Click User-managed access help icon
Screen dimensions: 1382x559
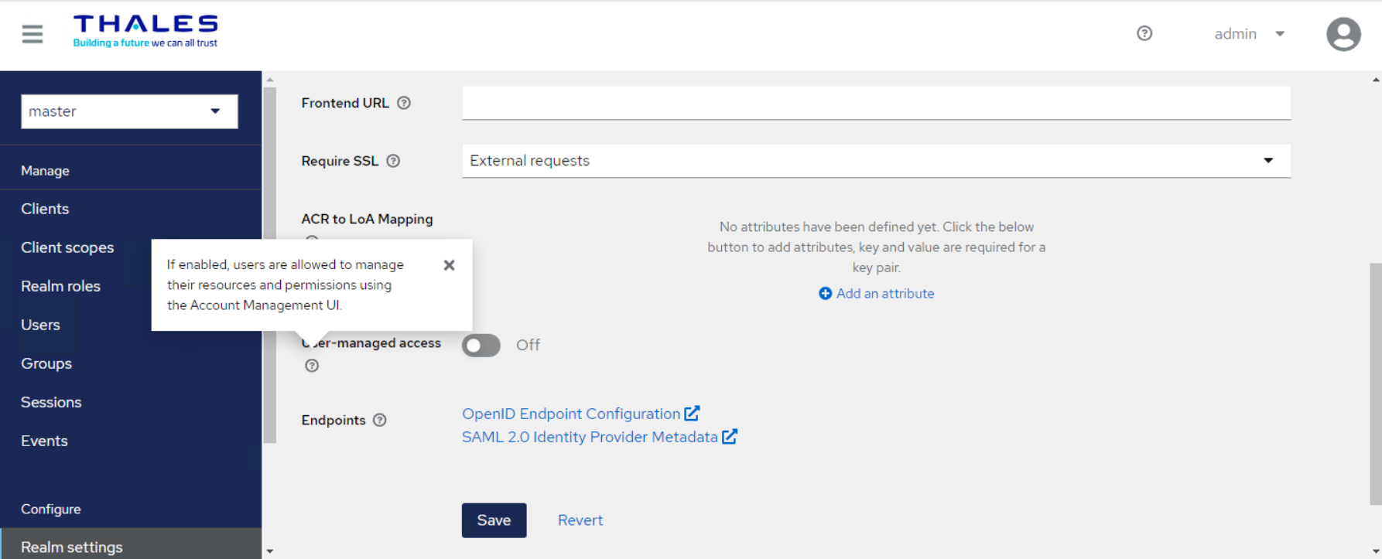click(312, 366)
